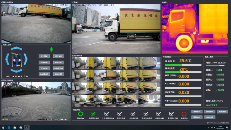Screen dimensions: 231x130
Task: Open File Explorer from the taskbar
Action: point(15,128)
